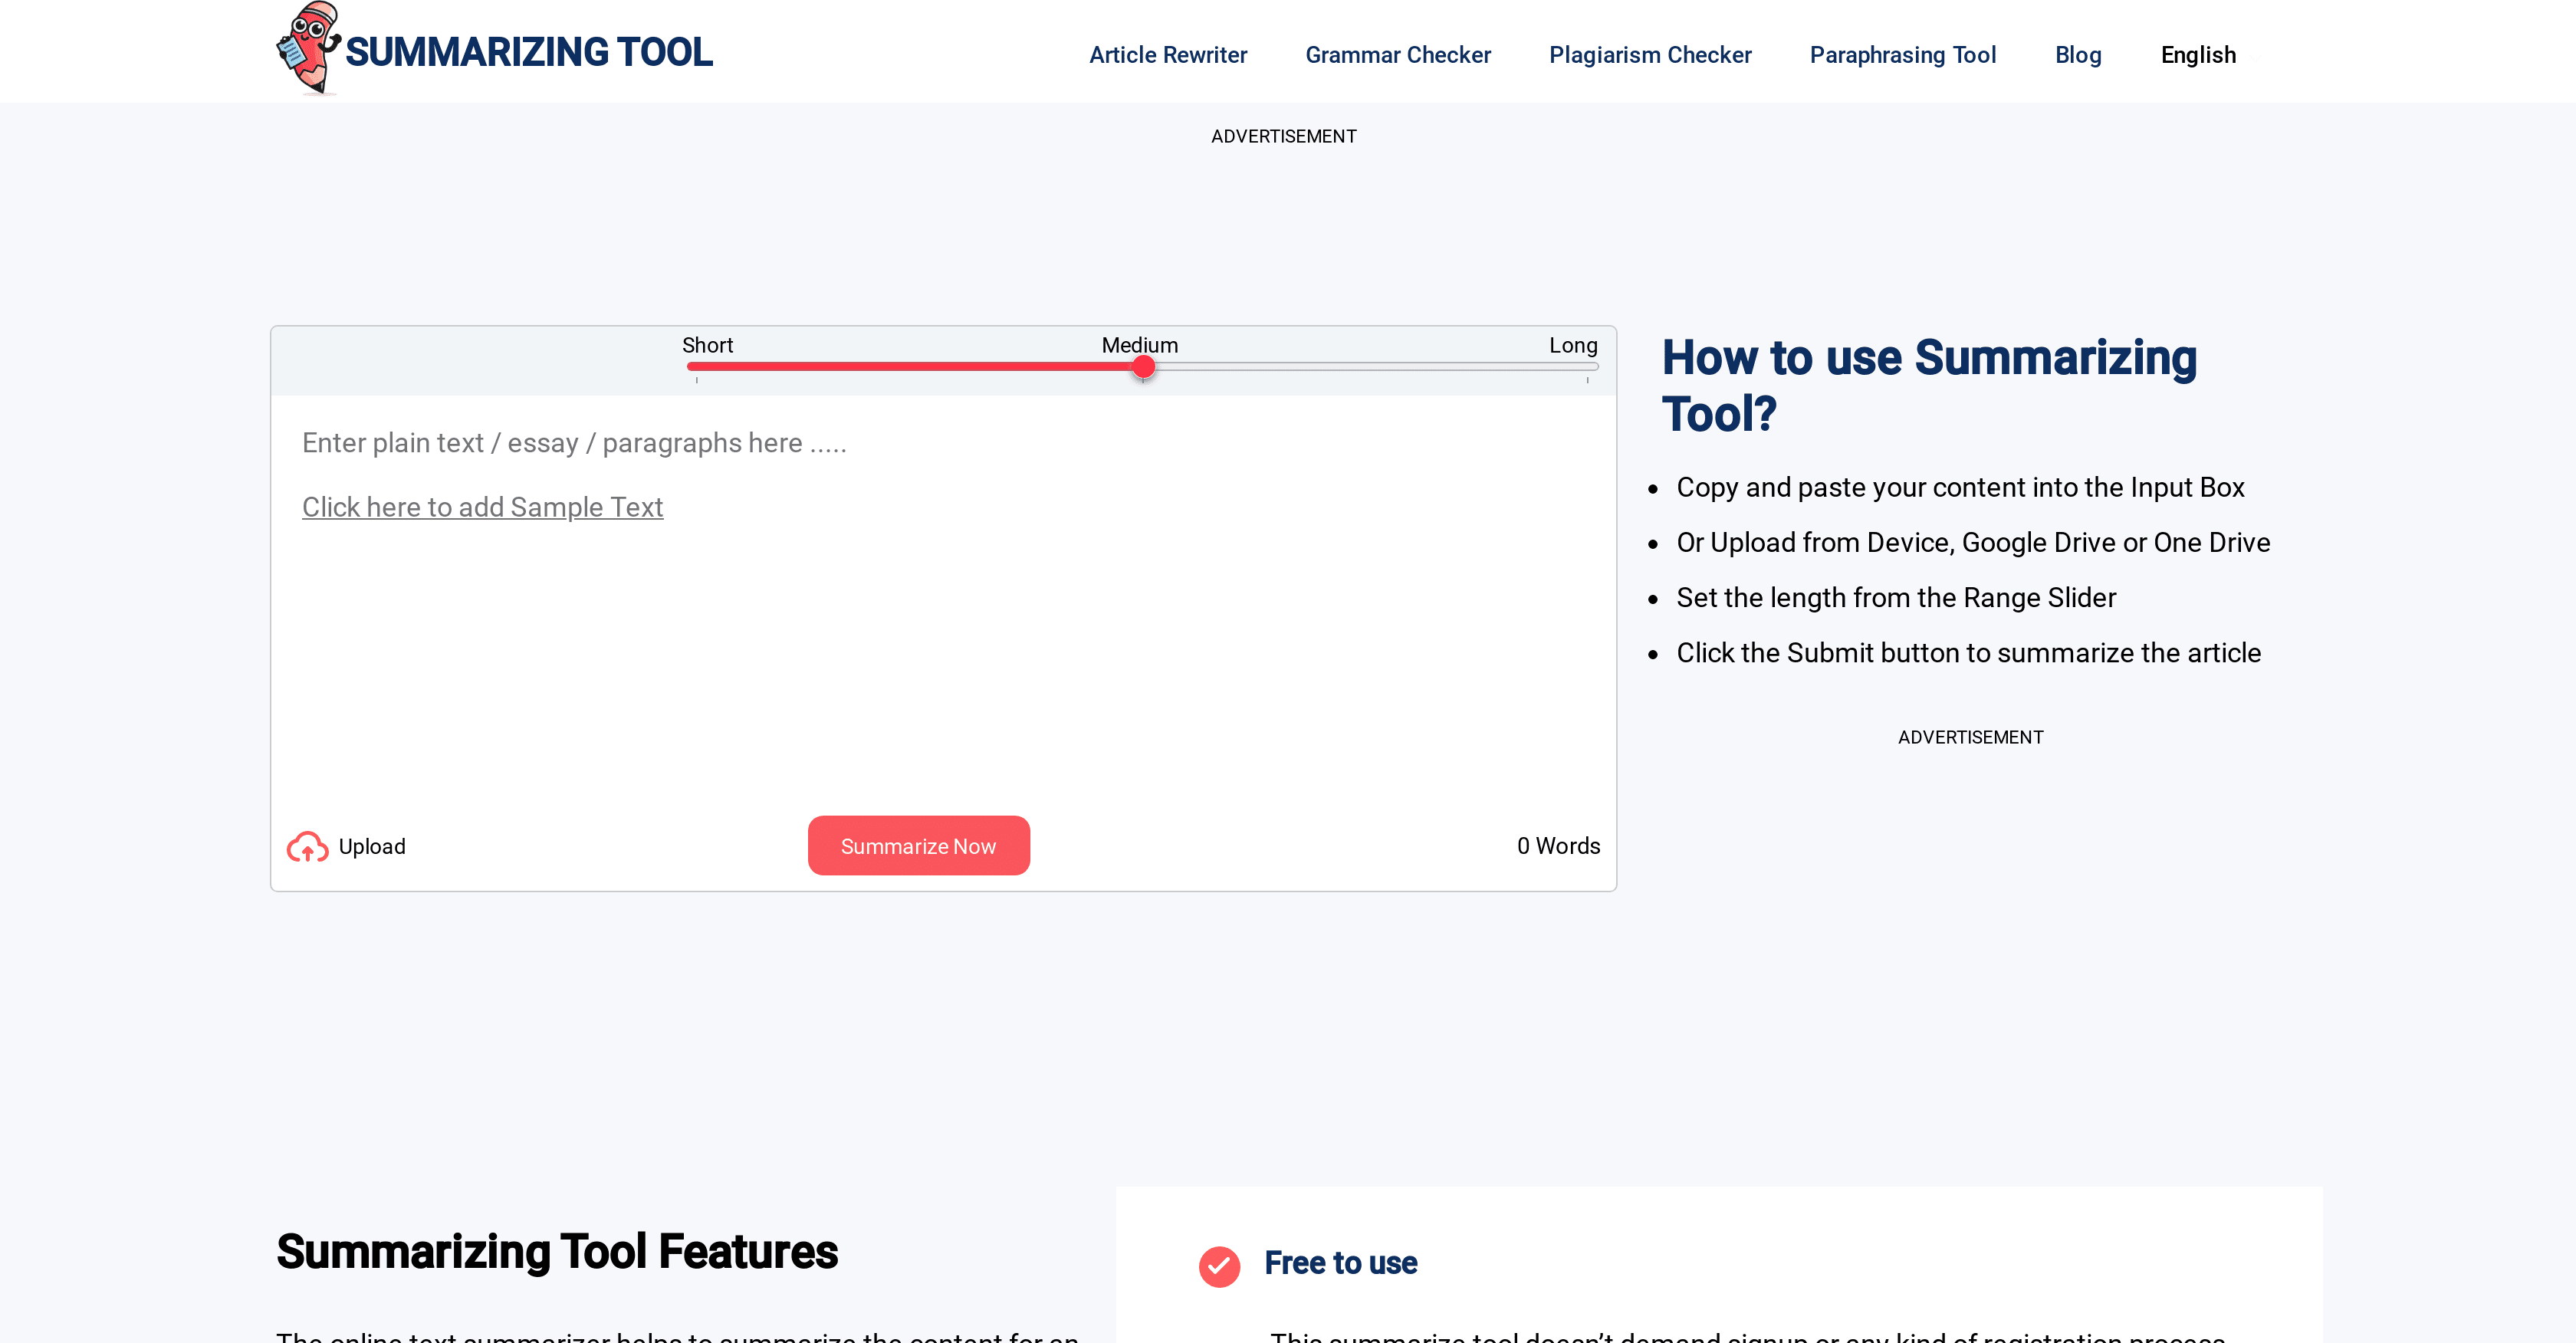Click the Upload text label
This screenshot has width=2576, height=1343.
pyautogui.click(x=372, y=846)
